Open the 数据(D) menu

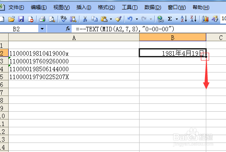[x=153, y=7]
